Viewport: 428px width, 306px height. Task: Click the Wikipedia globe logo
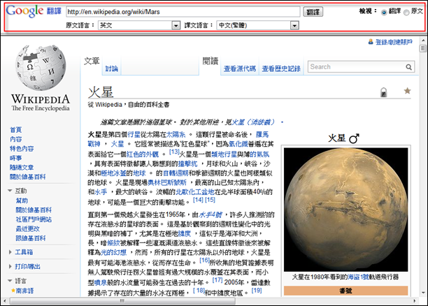tap(41, 68)
